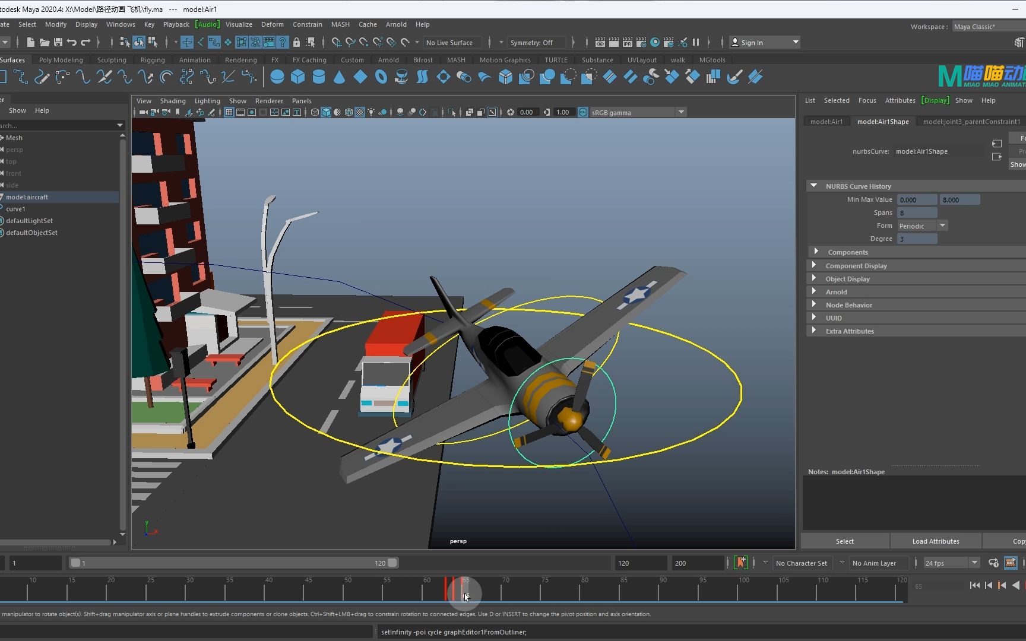This screenshot has height=641, width=1026.
Task: Open the Render Settings clapperboard icon
Action: pyautogui.click(x=641, y=42)
